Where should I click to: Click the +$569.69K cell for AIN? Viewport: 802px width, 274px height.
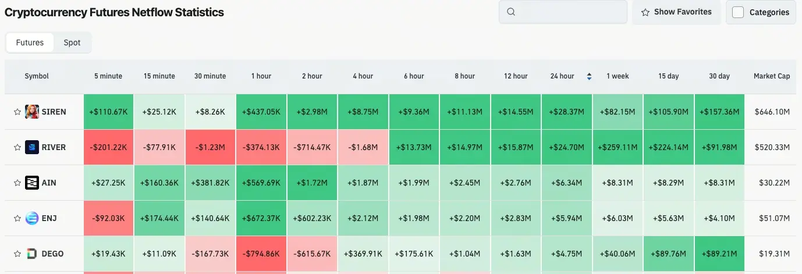pyautogui.click(x=261, y=183)
